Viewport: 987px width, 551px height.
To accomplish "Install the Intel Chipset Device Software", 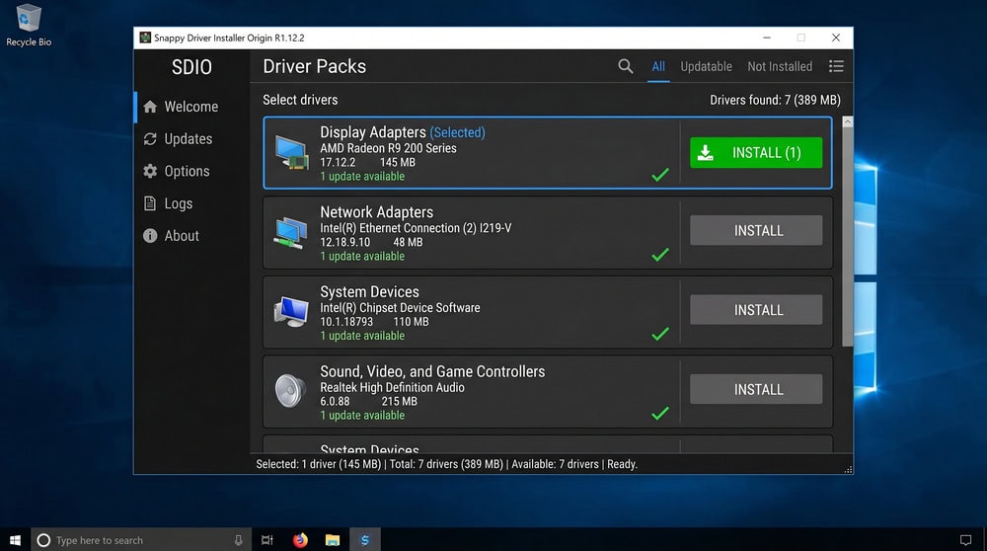I will pyautogui.click(x=756, y=310).
